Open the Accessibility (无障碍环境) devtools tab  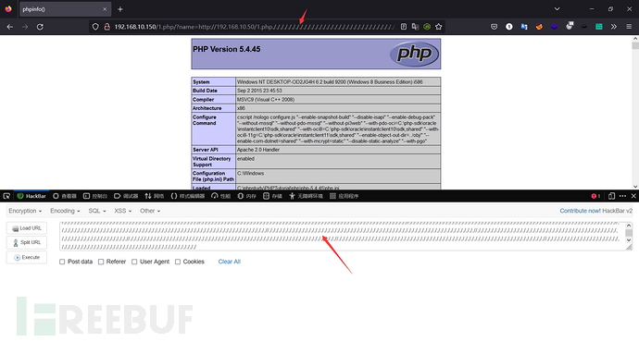[306, 196]
